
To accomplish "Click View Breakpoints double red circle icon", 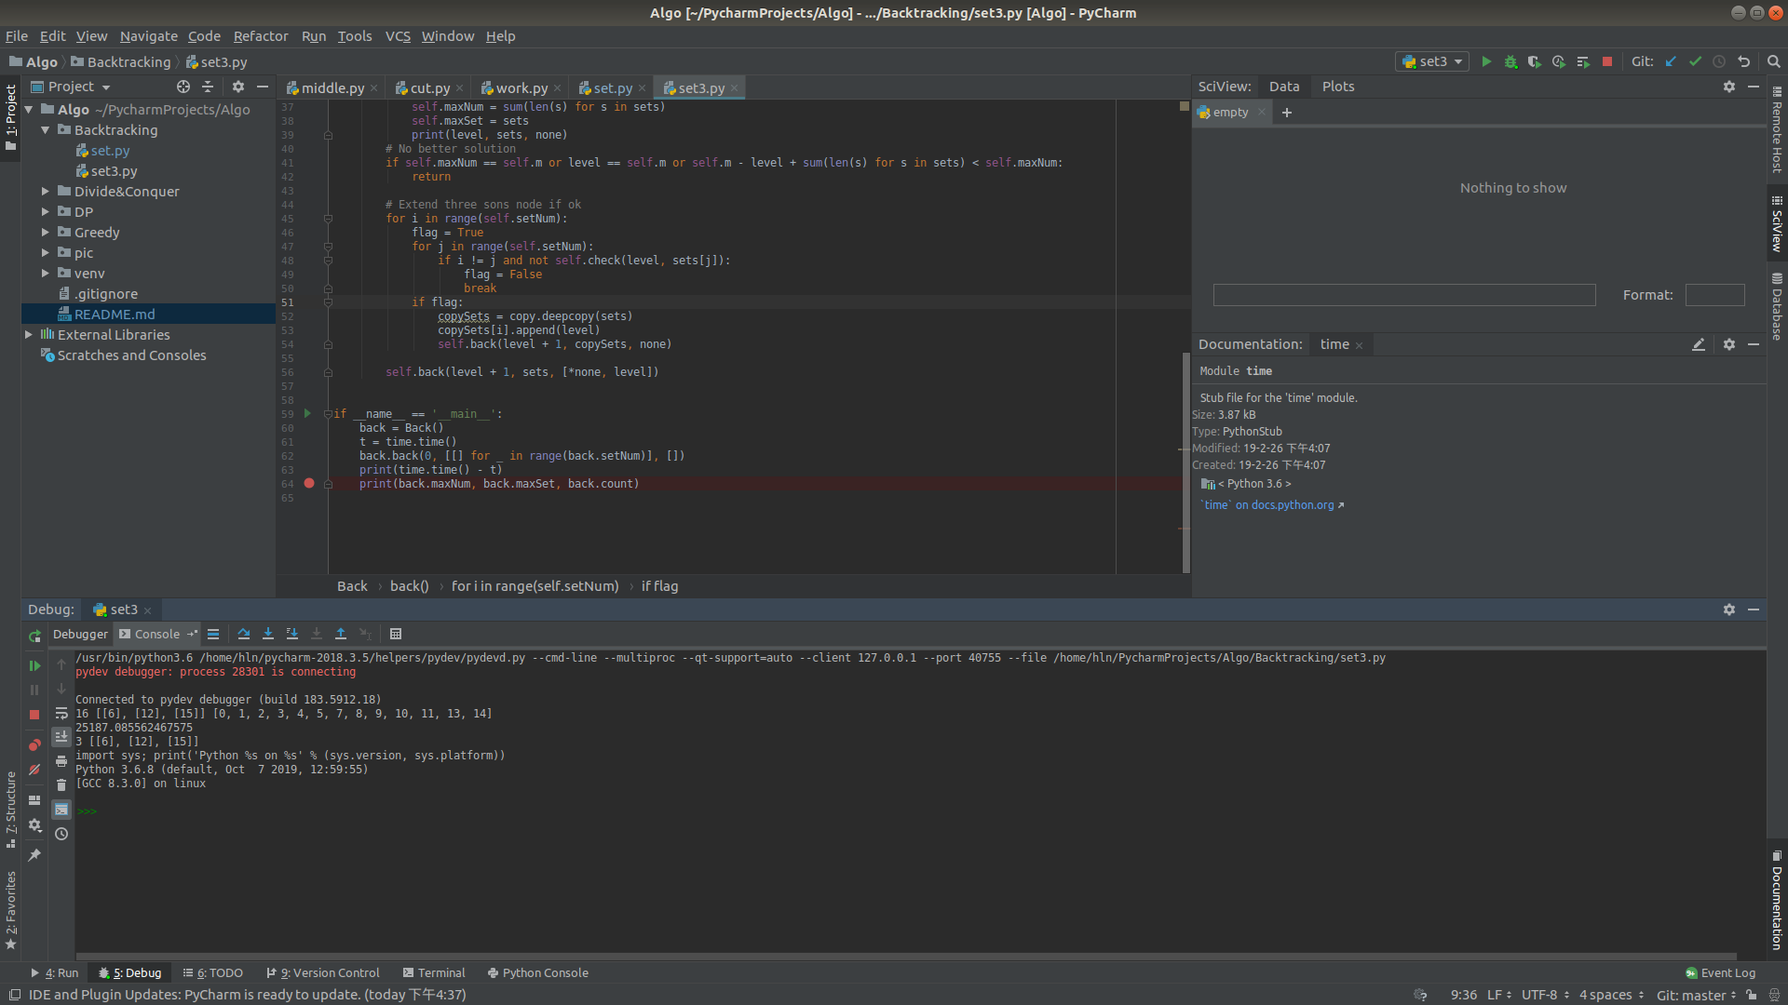I will (x=34, y=744).
